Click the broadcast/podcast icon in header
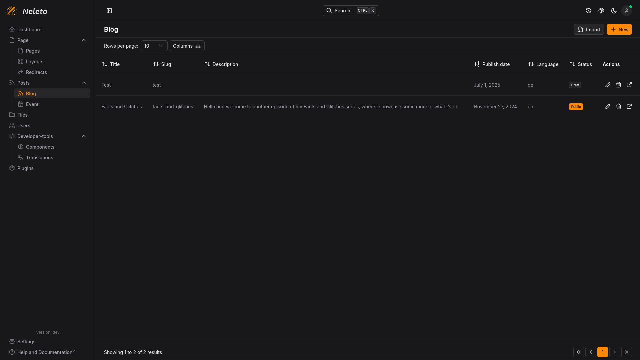Viewport: 640px width, 360px height. tap(601, 11)
